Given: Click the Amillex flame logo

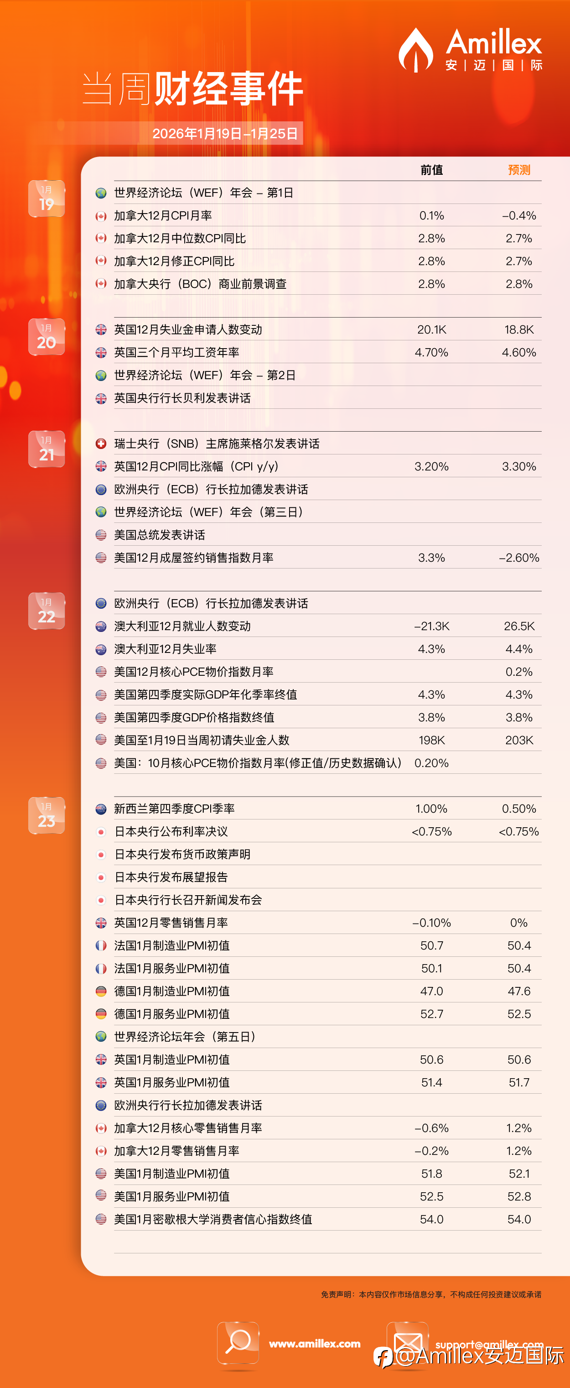Looking at the screenshot, I should [x=415, y=51].
